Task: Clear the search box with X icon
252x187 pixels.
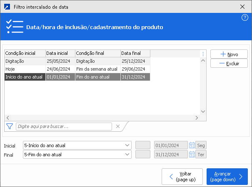Action: [x=117, y=126]
